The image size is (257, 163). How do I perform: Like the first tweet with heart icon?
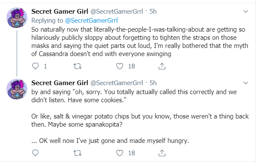click(120, 66)
